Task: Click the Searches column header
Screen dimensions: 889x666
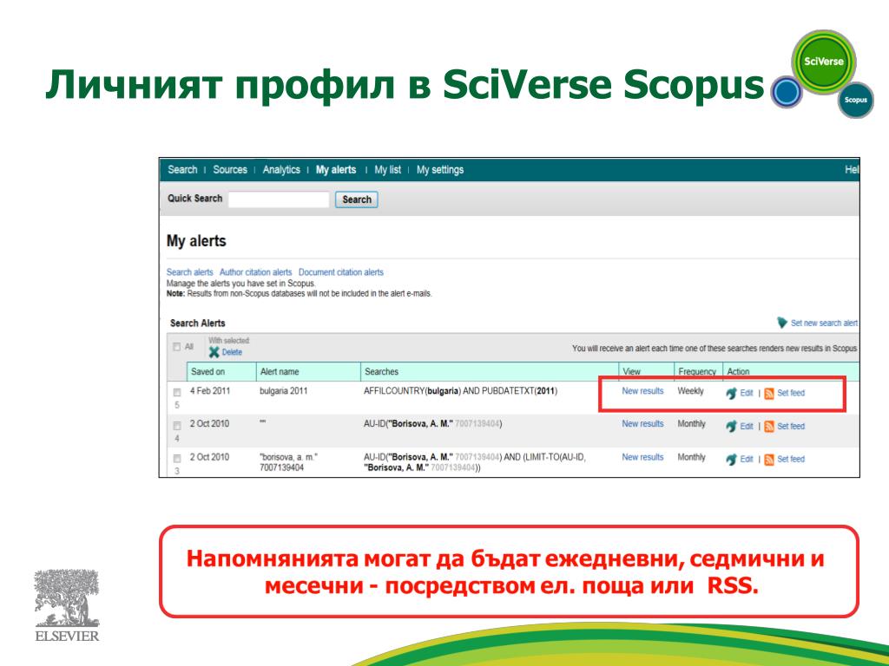Action: pyautogui.click(x=490, y=371)
